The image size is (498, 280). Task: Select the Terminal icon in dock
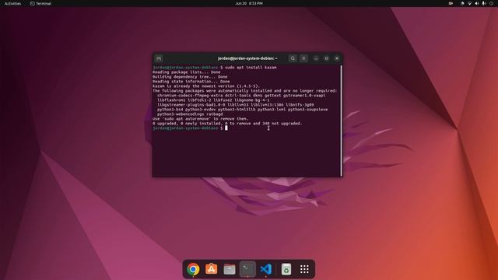(x=247, y=269)
